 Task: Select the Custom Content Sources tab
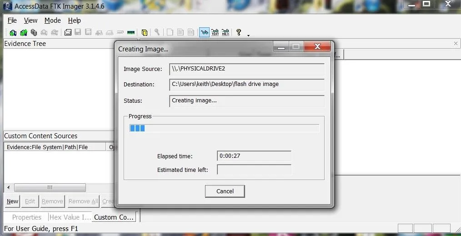114,217
